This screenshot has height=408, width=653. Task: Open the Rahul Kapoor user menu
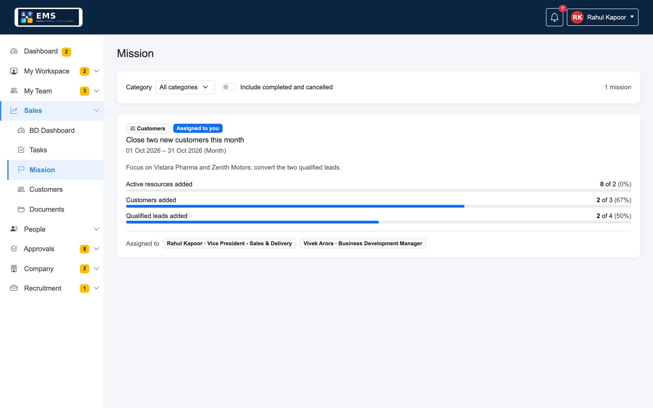coord(602,17)
